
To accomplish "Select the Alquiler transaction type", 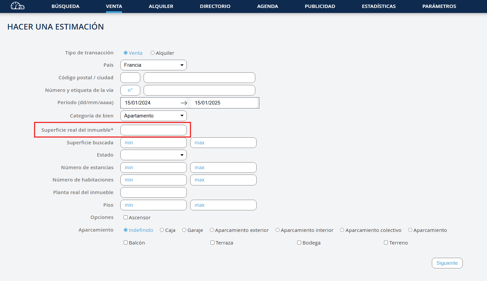I will 153,53.
